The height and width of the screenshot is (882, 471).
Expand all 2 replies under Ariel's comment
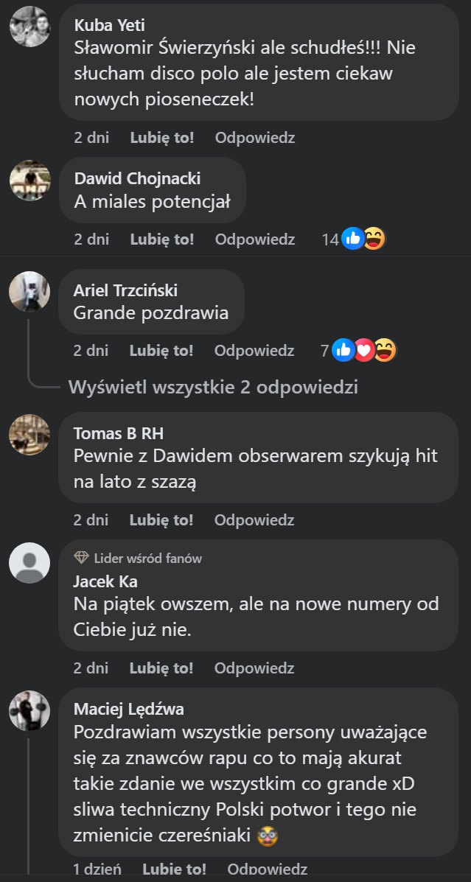(213, 388)
